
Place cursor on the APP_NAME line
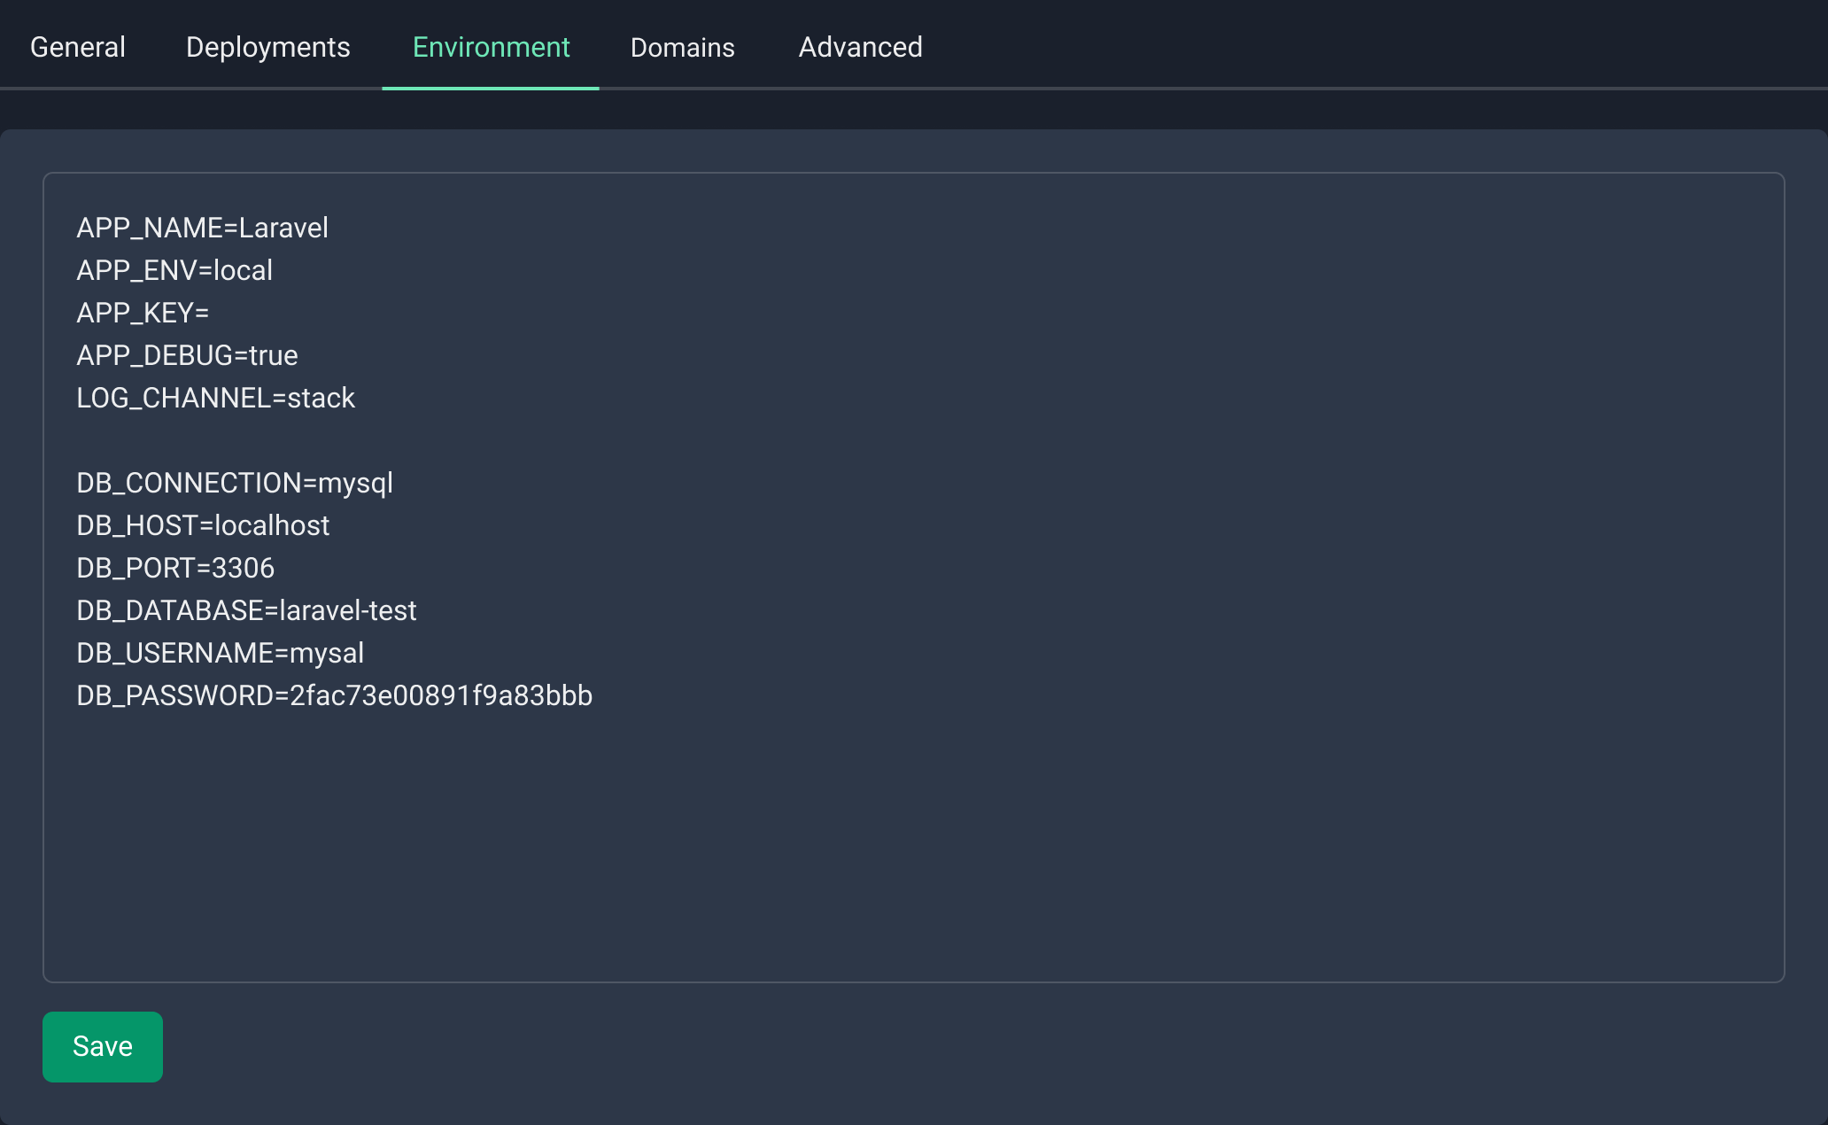pos(202,228)
